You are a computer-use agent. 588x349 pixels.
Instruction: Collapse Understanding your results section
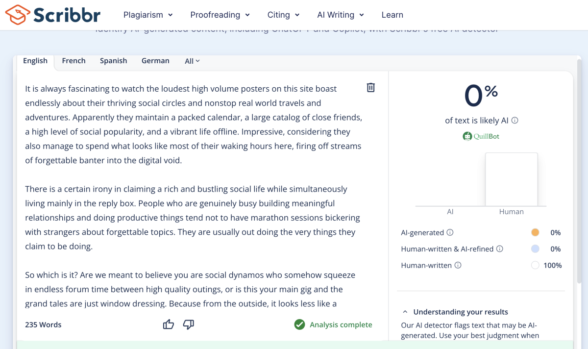click(x=405, y=312)
